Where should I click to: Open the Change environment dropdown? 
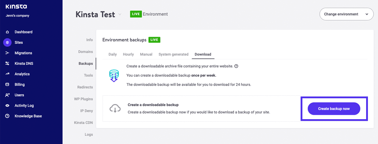tap(346, 14)
